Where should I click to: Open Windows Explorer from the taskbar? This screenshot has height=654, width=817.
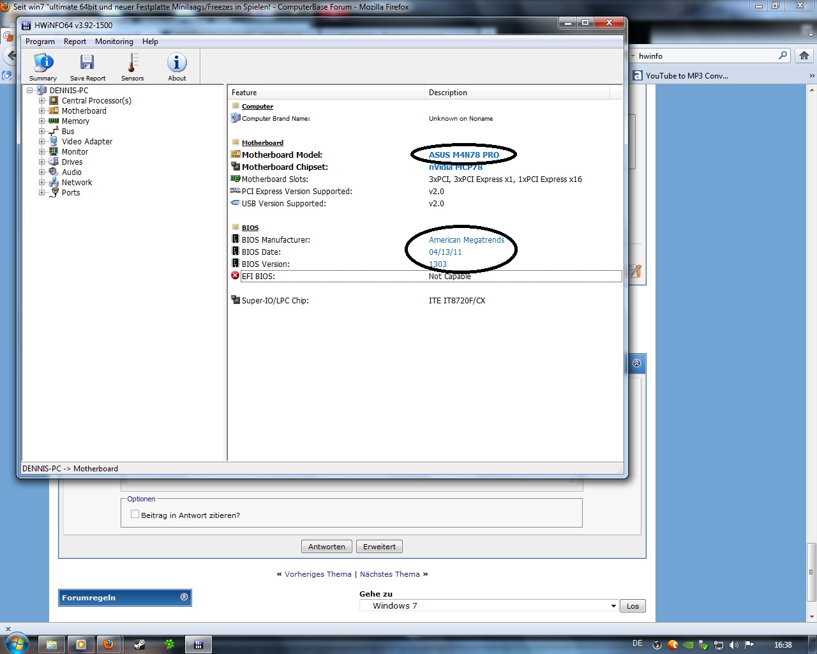tap(52, 644)
